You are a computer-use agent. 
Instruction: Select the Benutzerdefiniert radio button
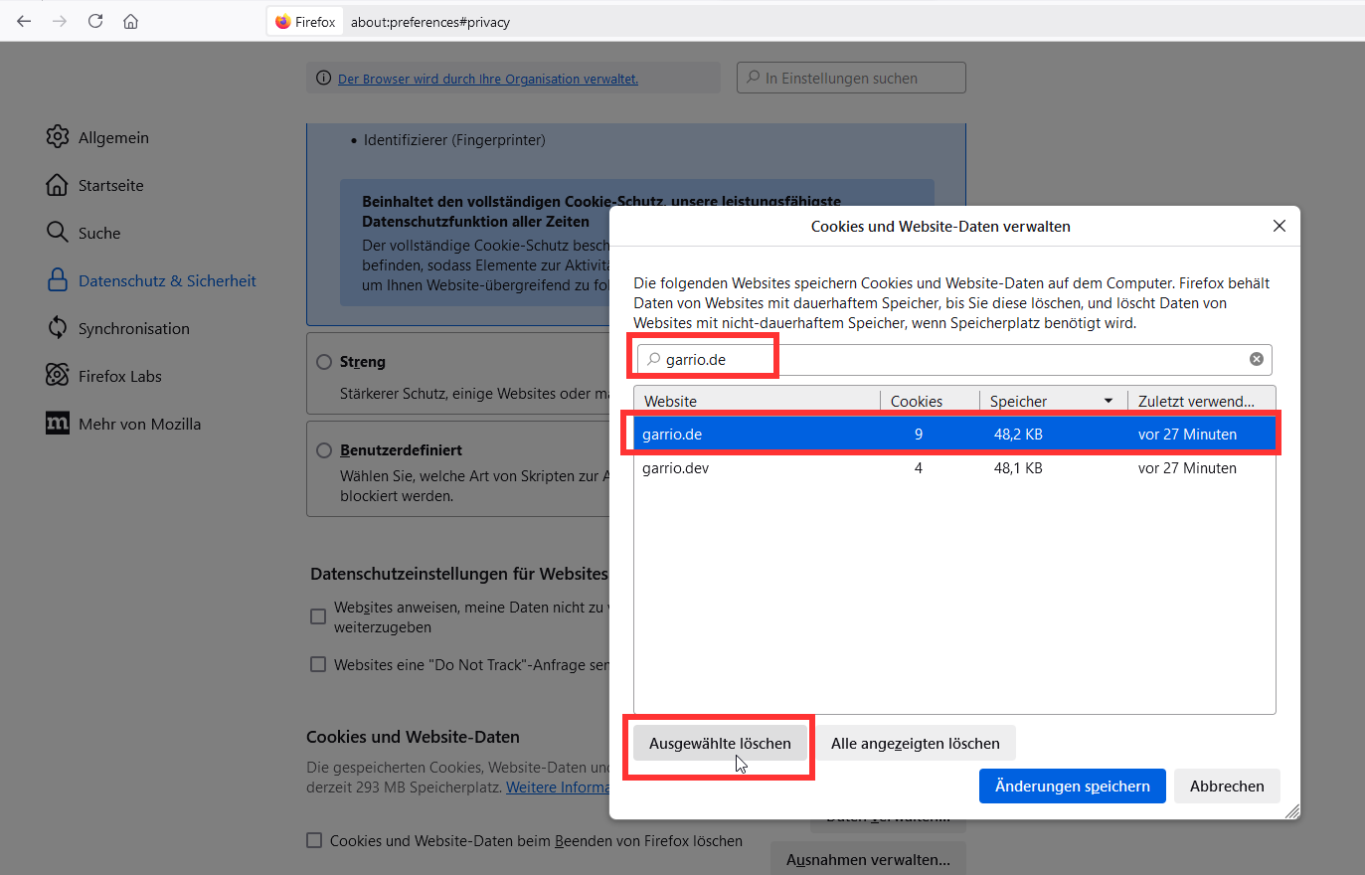coord(324,450)
